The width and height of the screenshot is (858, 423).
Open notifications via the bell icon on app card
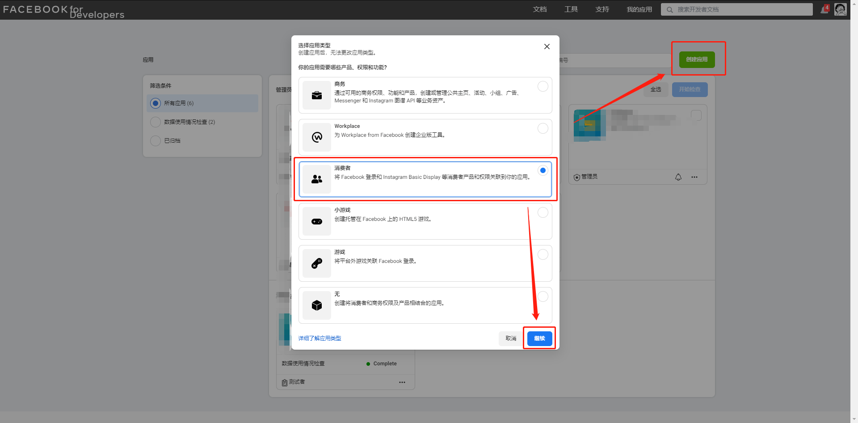pyautogui.click(x=678, y=177)
